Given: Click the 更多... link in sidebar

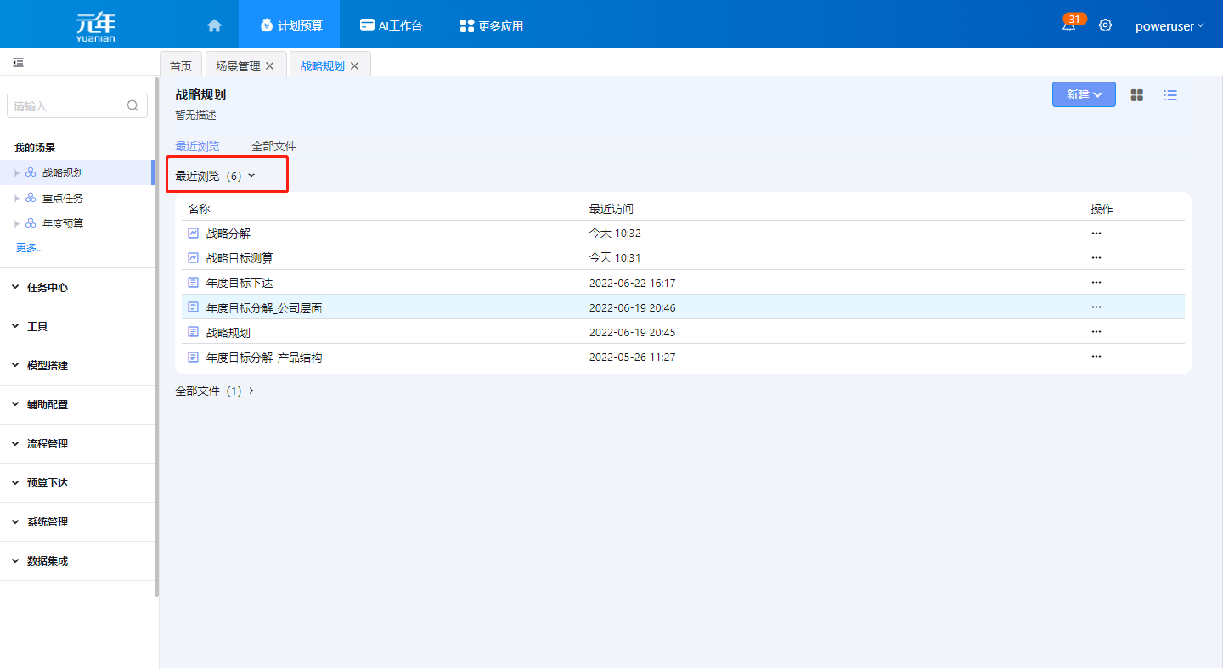Looking at the screenshot, I should click(30, 248).
